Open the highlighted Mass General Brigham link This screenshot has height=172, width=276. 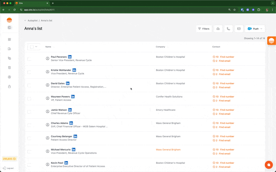pos(168,150)
